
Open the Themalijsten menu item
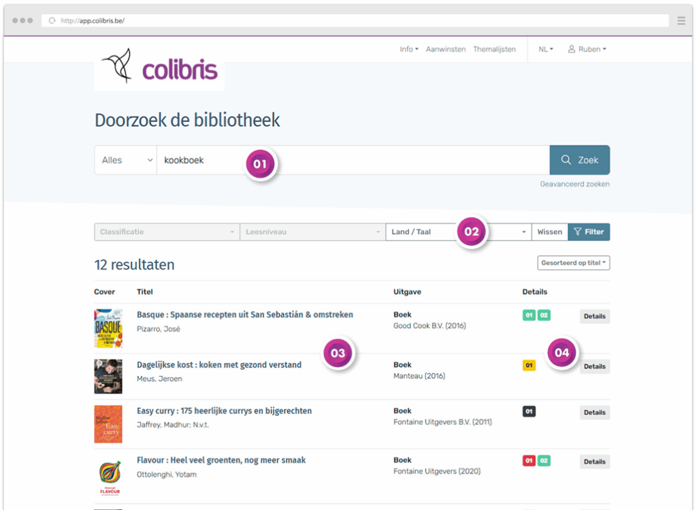(494, 49)
